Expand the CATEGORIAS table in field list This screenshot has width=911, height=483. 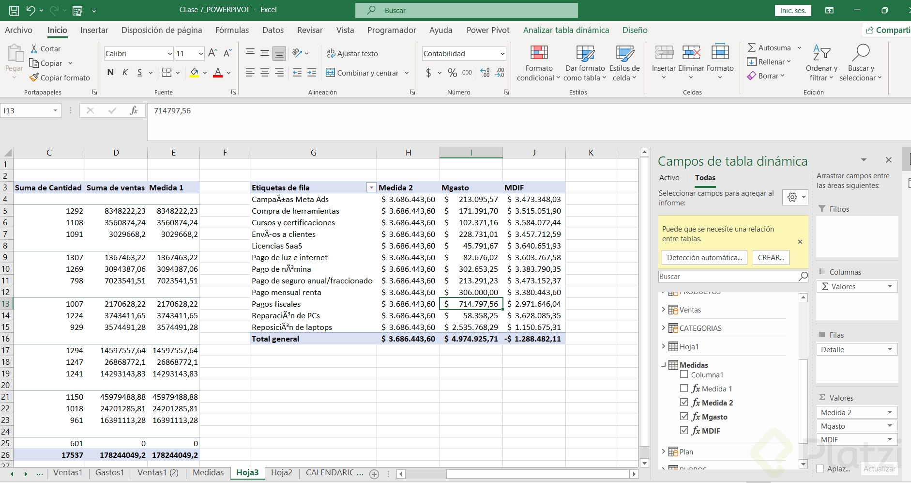[663, 328]
